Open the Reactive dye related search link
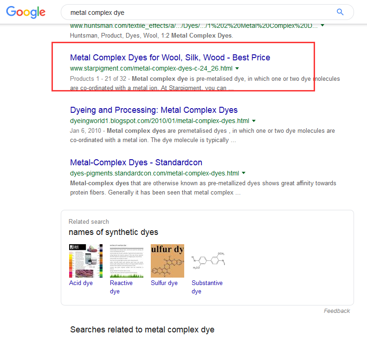This screenshot has width=367, height=344. 121,287
